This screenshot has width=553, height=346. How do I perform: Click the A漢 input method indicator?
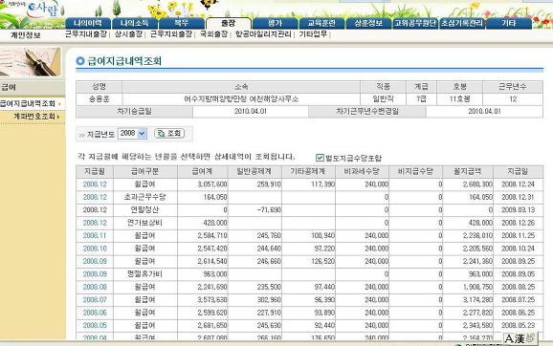pos(520,338)
